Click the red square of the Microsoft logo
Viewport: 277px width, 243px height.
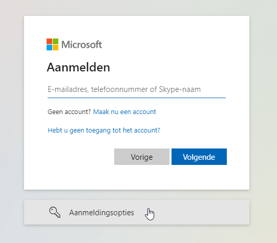pos(49,41)
